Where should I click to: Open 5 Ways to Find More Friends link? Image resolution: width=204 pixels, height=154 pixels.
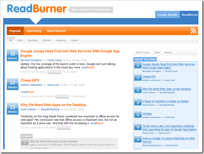click(x=166, y=101)
